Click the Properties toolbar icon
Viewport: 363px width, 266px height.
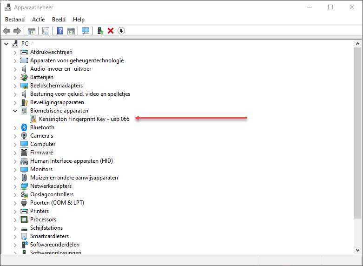(46, 31)
